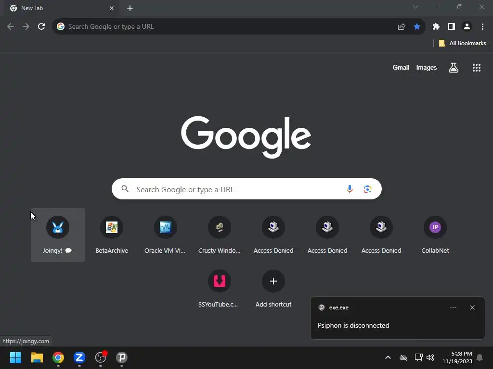
Task: Click the Psiphon is disconnected message
Action: tap(353, 325)
